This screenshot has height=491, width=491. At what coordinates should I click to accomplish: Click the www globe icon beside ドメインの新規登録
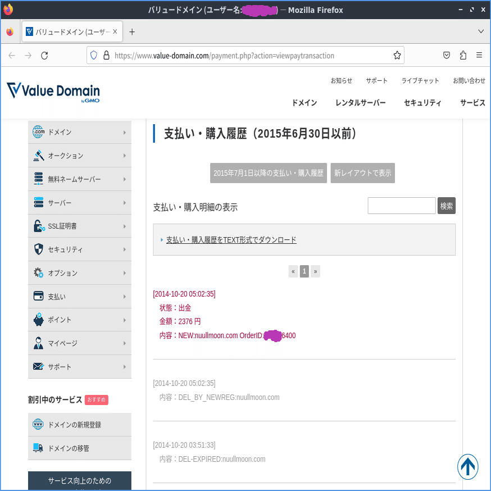click(38, 424)
